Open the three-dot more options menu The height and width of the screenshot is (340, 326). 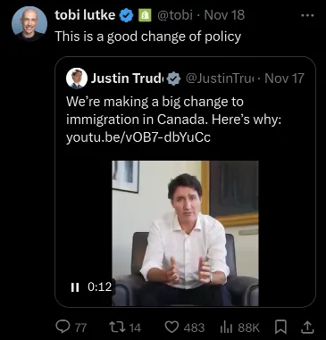(307, 15)
